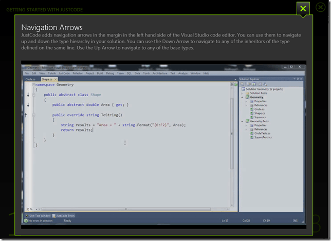Click the Show All Files toolbar icon
Viewport: 331px width, 241px height.
click(x=249, y=84)
